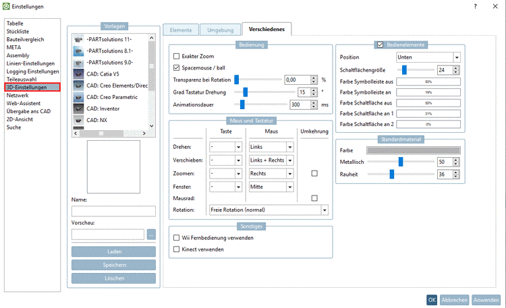Click the CAD: Creo Elements/Direct template icon
The width and height of the screenshot is (506, 308).
(78, 86)
